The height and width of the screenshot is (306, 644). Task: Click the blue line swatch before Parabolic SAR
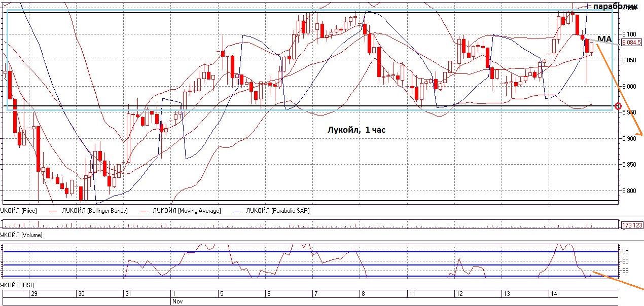pos(237,210)
